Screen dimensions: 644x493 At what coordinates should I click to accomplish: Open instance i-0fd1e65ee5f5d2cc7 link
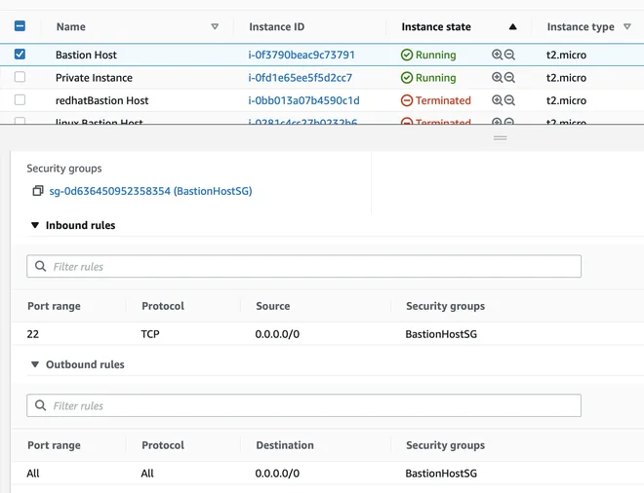300,78
